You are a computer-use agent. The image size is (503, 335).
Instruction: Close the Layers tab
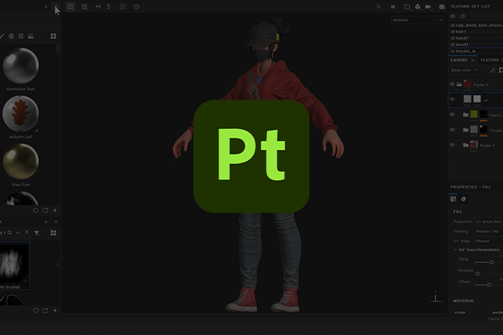click(x=472, y=60)
